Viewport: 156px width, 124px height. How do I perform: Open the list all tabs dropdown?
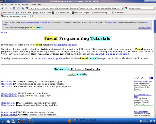click(154, 16)
